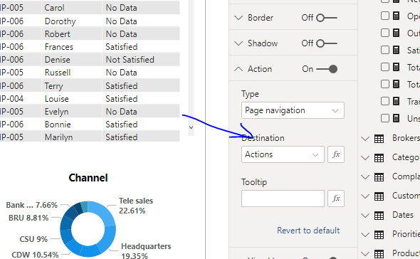Screen dimensions: 420x259
Task: Select the Carol cell in the table
Action: (54, 8)
